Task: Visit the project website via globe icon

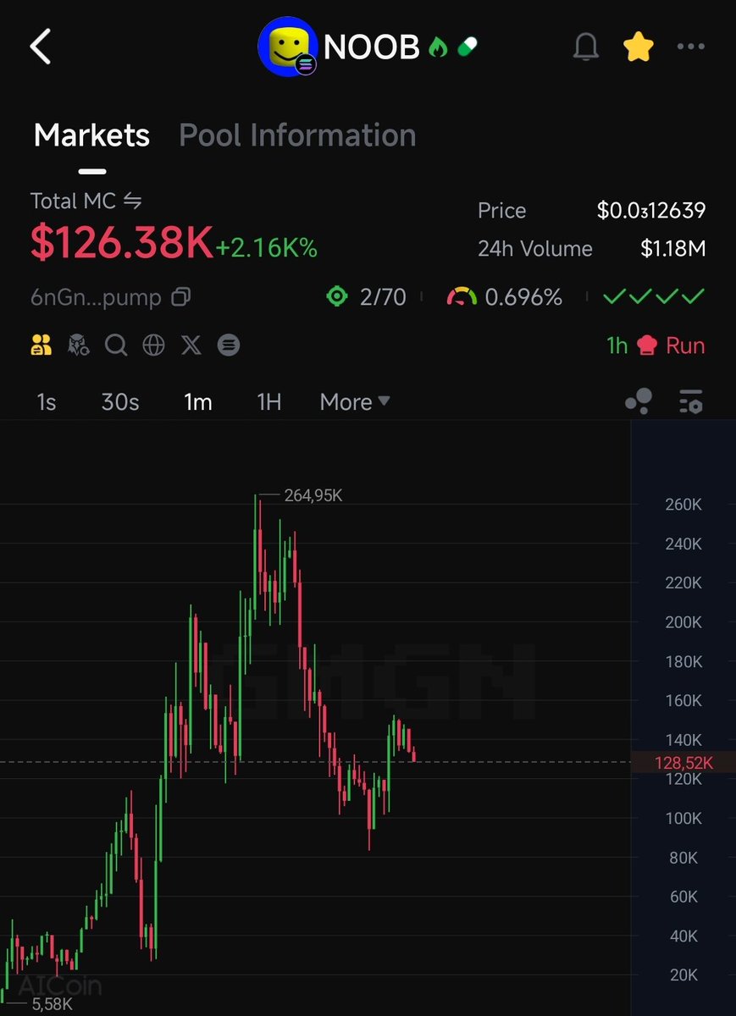Action: (153, 345)
